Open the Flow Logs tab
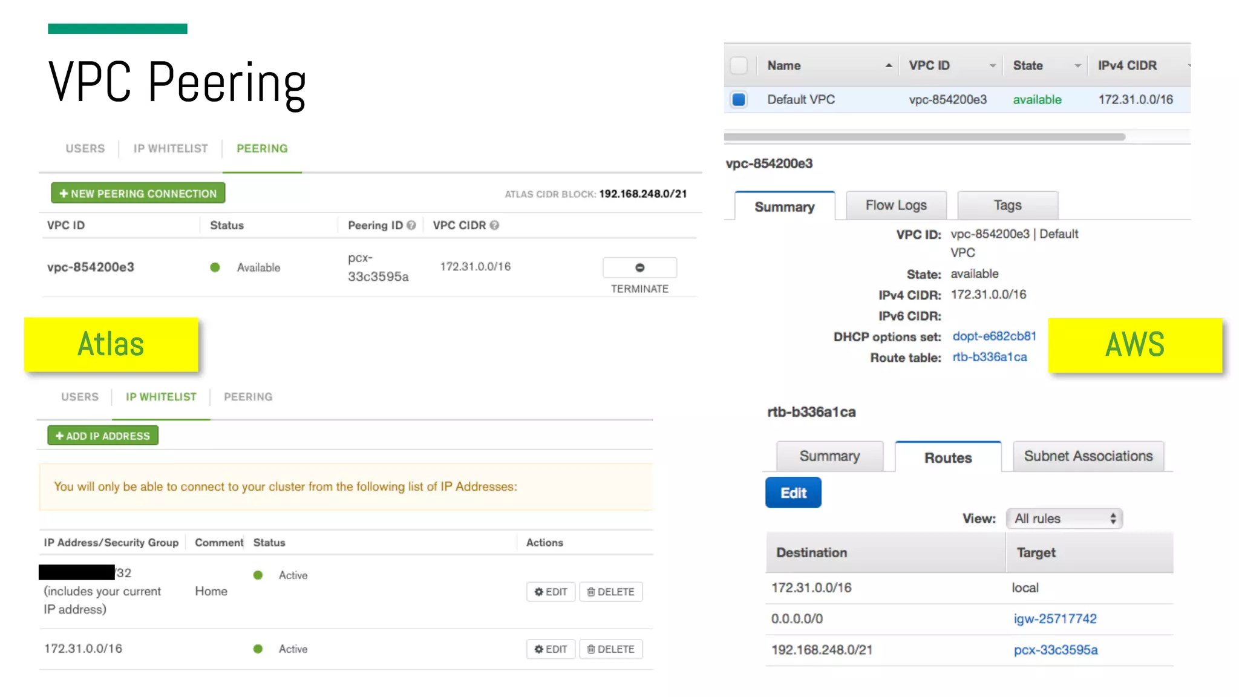1239x697 pixels. 896,205
